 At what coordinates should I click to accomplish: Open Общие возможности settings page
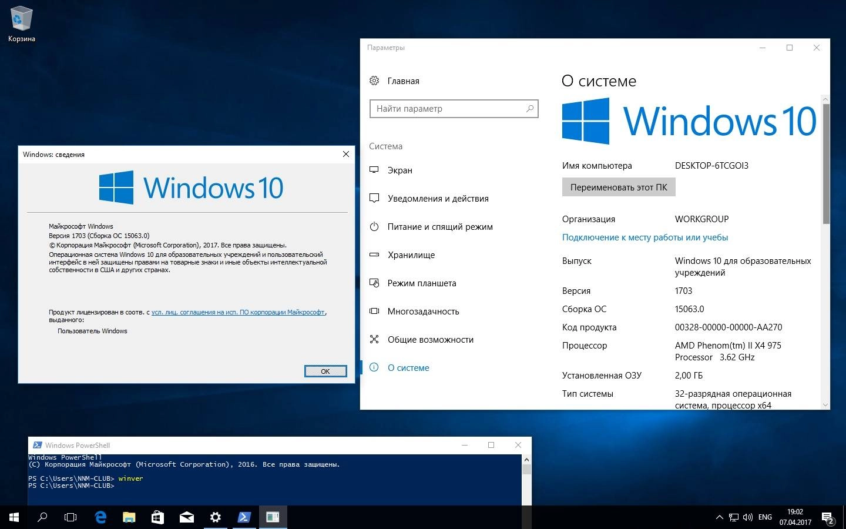coord(431,339)
